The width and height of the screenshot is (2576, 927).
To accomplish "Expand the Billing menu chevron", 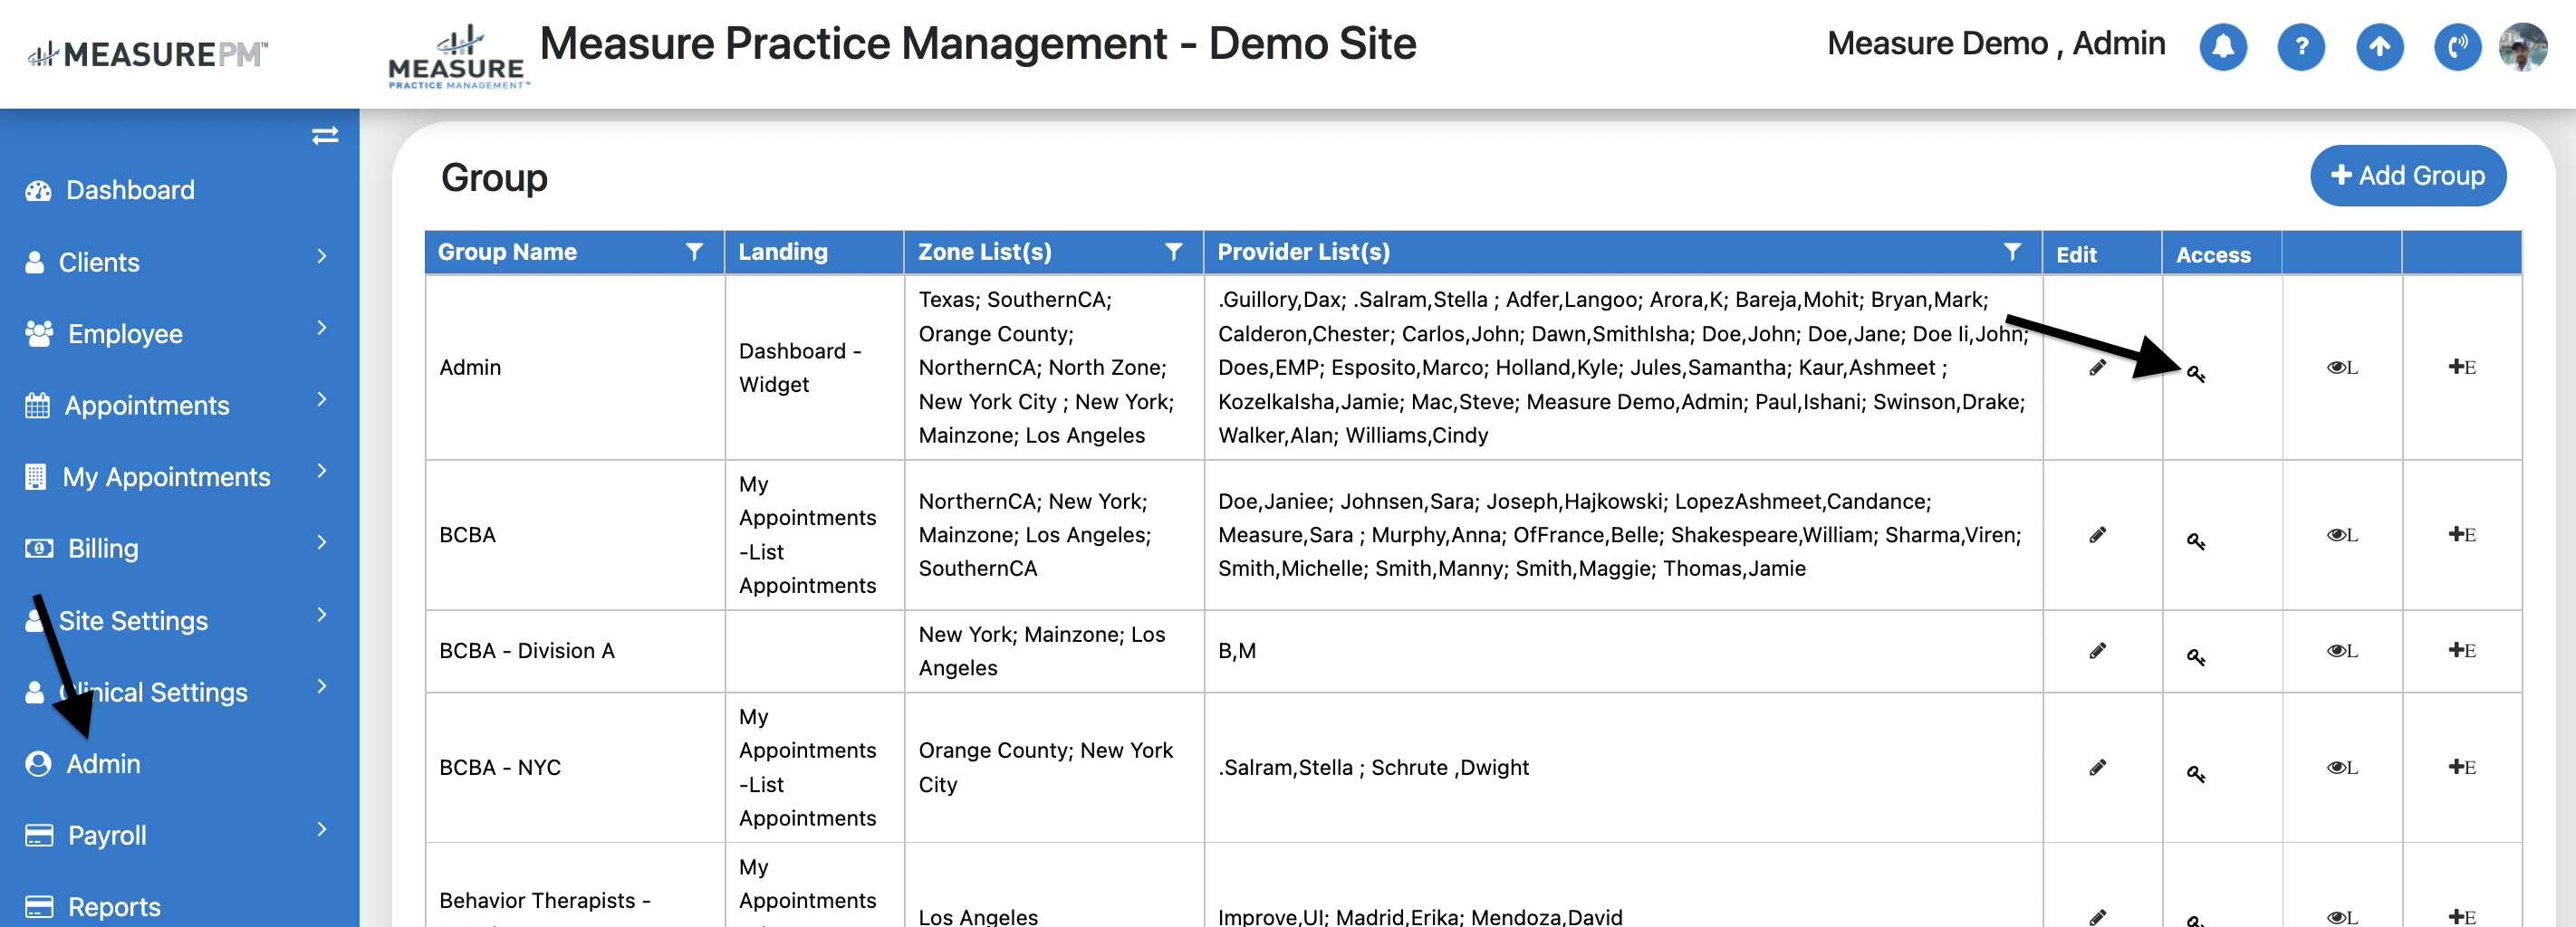I will [x=322, y=543].
